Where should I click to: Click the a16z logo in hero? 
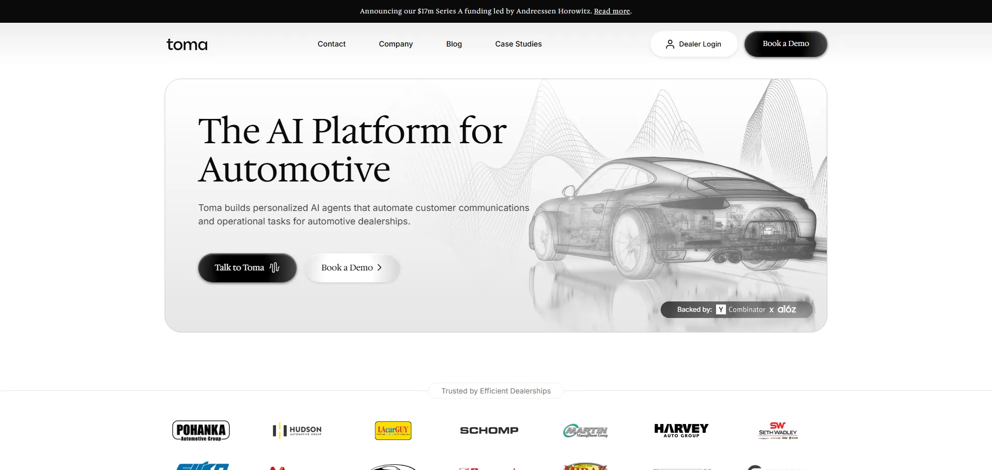coord(786,309)
